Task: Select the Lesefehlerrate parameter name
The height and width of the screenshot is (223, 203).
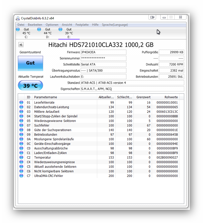Action: click(x=44, y=102)
